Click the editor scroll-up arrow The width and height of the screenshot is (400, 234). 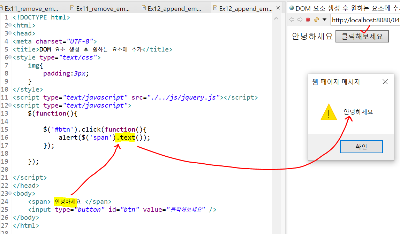click(x=276, y=18)
